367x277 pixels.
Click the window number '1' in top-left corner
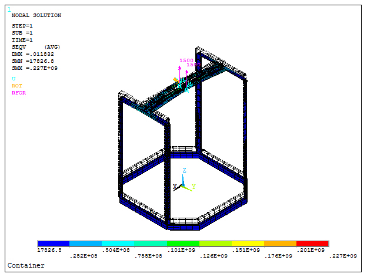[x=9, y=9]
